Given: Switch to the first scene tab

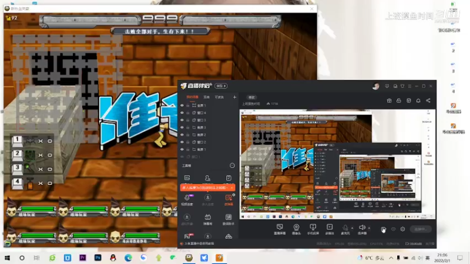Looking at the screenshot, I should pyautogui.click(x=193, y=97).
